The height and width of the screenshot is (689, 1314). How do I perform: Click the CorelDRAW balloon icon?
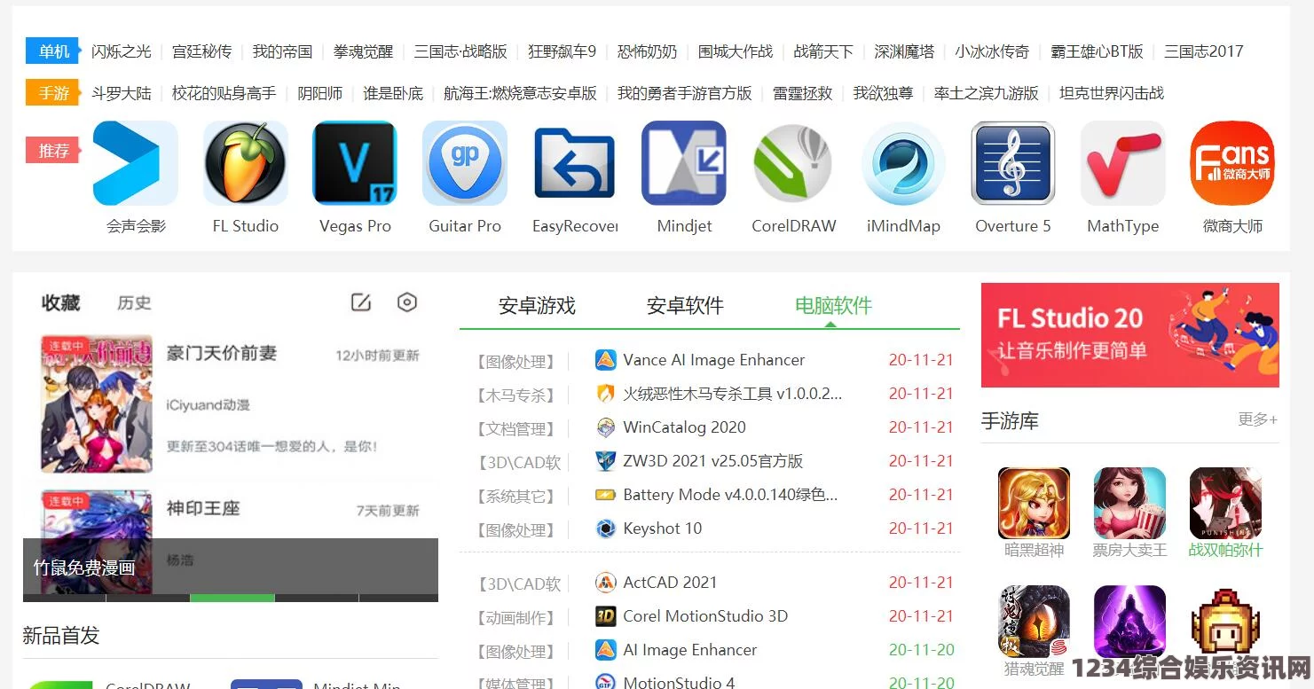[x=794, y=163]
